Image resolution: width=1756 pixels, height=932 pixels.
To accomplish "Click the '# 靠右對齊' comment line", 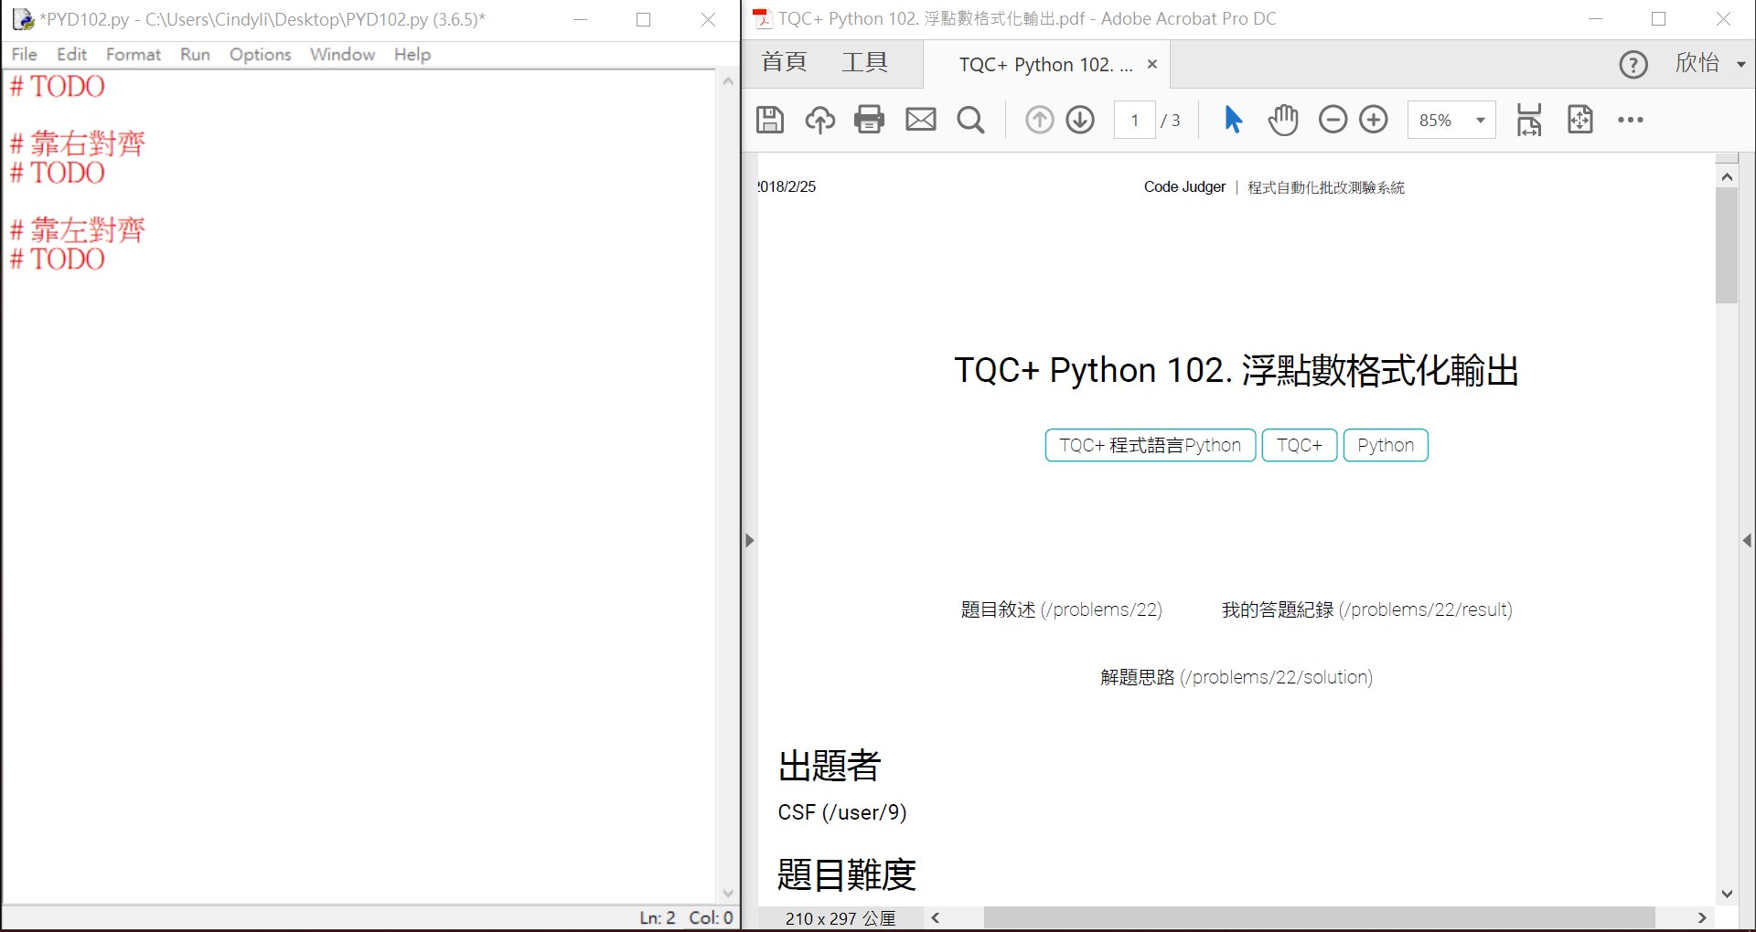I will click(x=77, y=143).
